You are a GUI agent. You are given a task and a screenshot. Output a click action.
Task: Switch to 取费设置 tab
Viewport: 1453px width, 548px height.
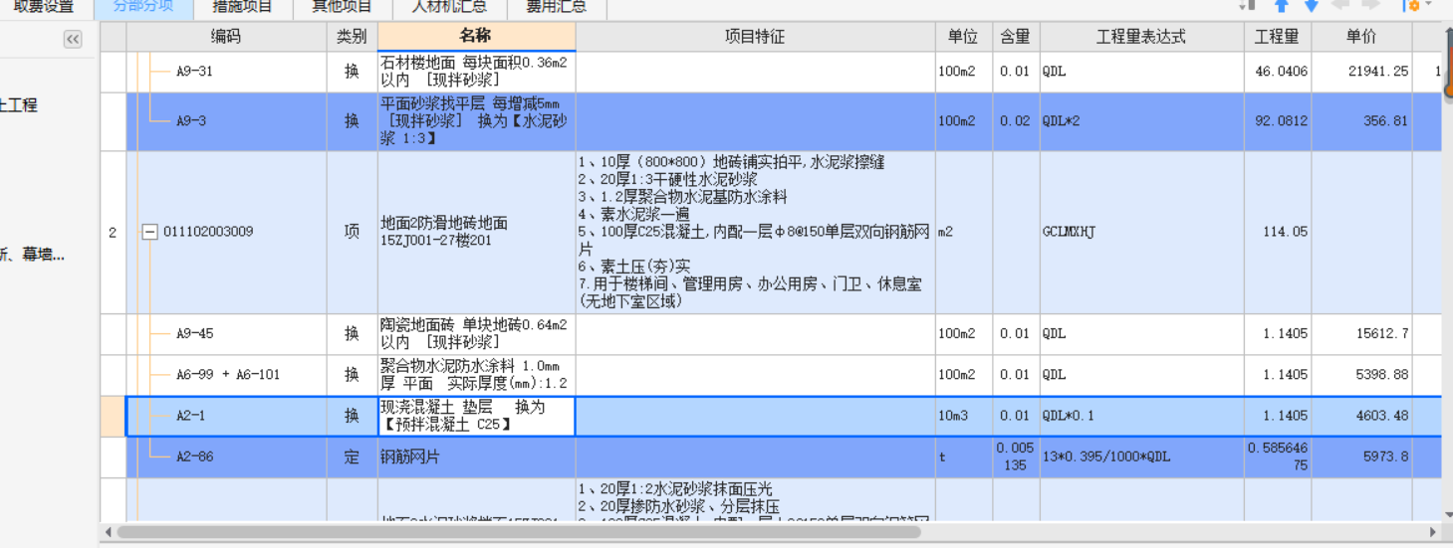click(44, 7)
